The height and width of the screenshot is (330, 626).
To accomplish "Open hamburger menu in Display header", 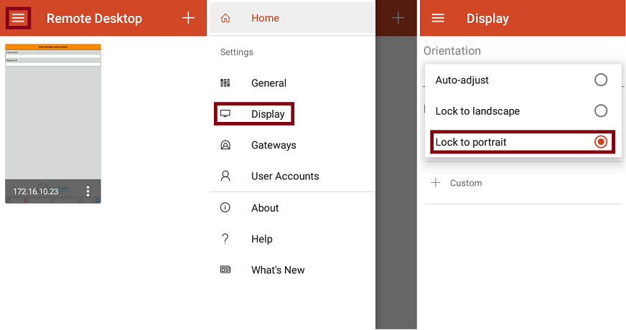I will click(438, 18).
